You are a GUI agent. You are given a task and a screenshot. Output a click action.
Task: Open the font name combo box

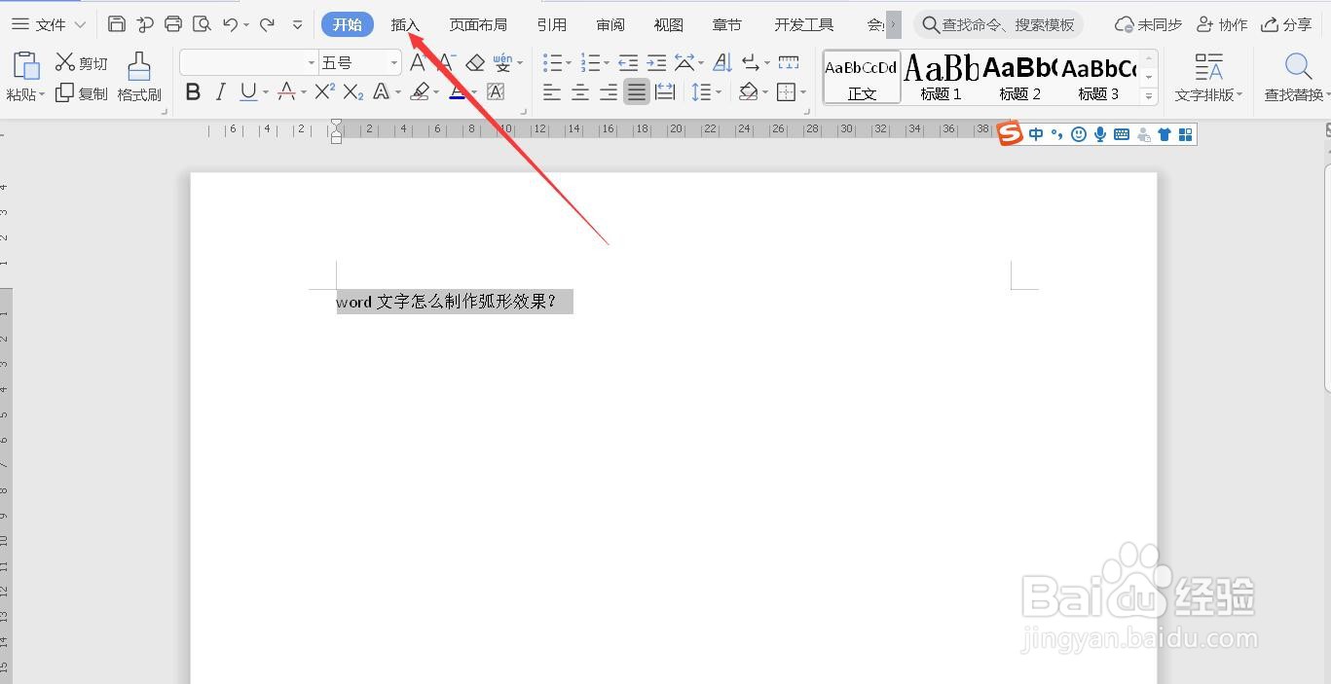point(249,63)
